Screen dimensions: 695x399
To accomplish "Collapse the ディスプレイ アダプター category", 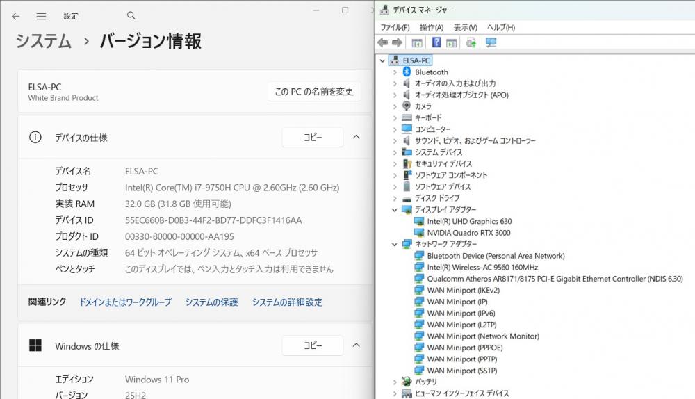I will pyautogui.click(x=395, y=210).
